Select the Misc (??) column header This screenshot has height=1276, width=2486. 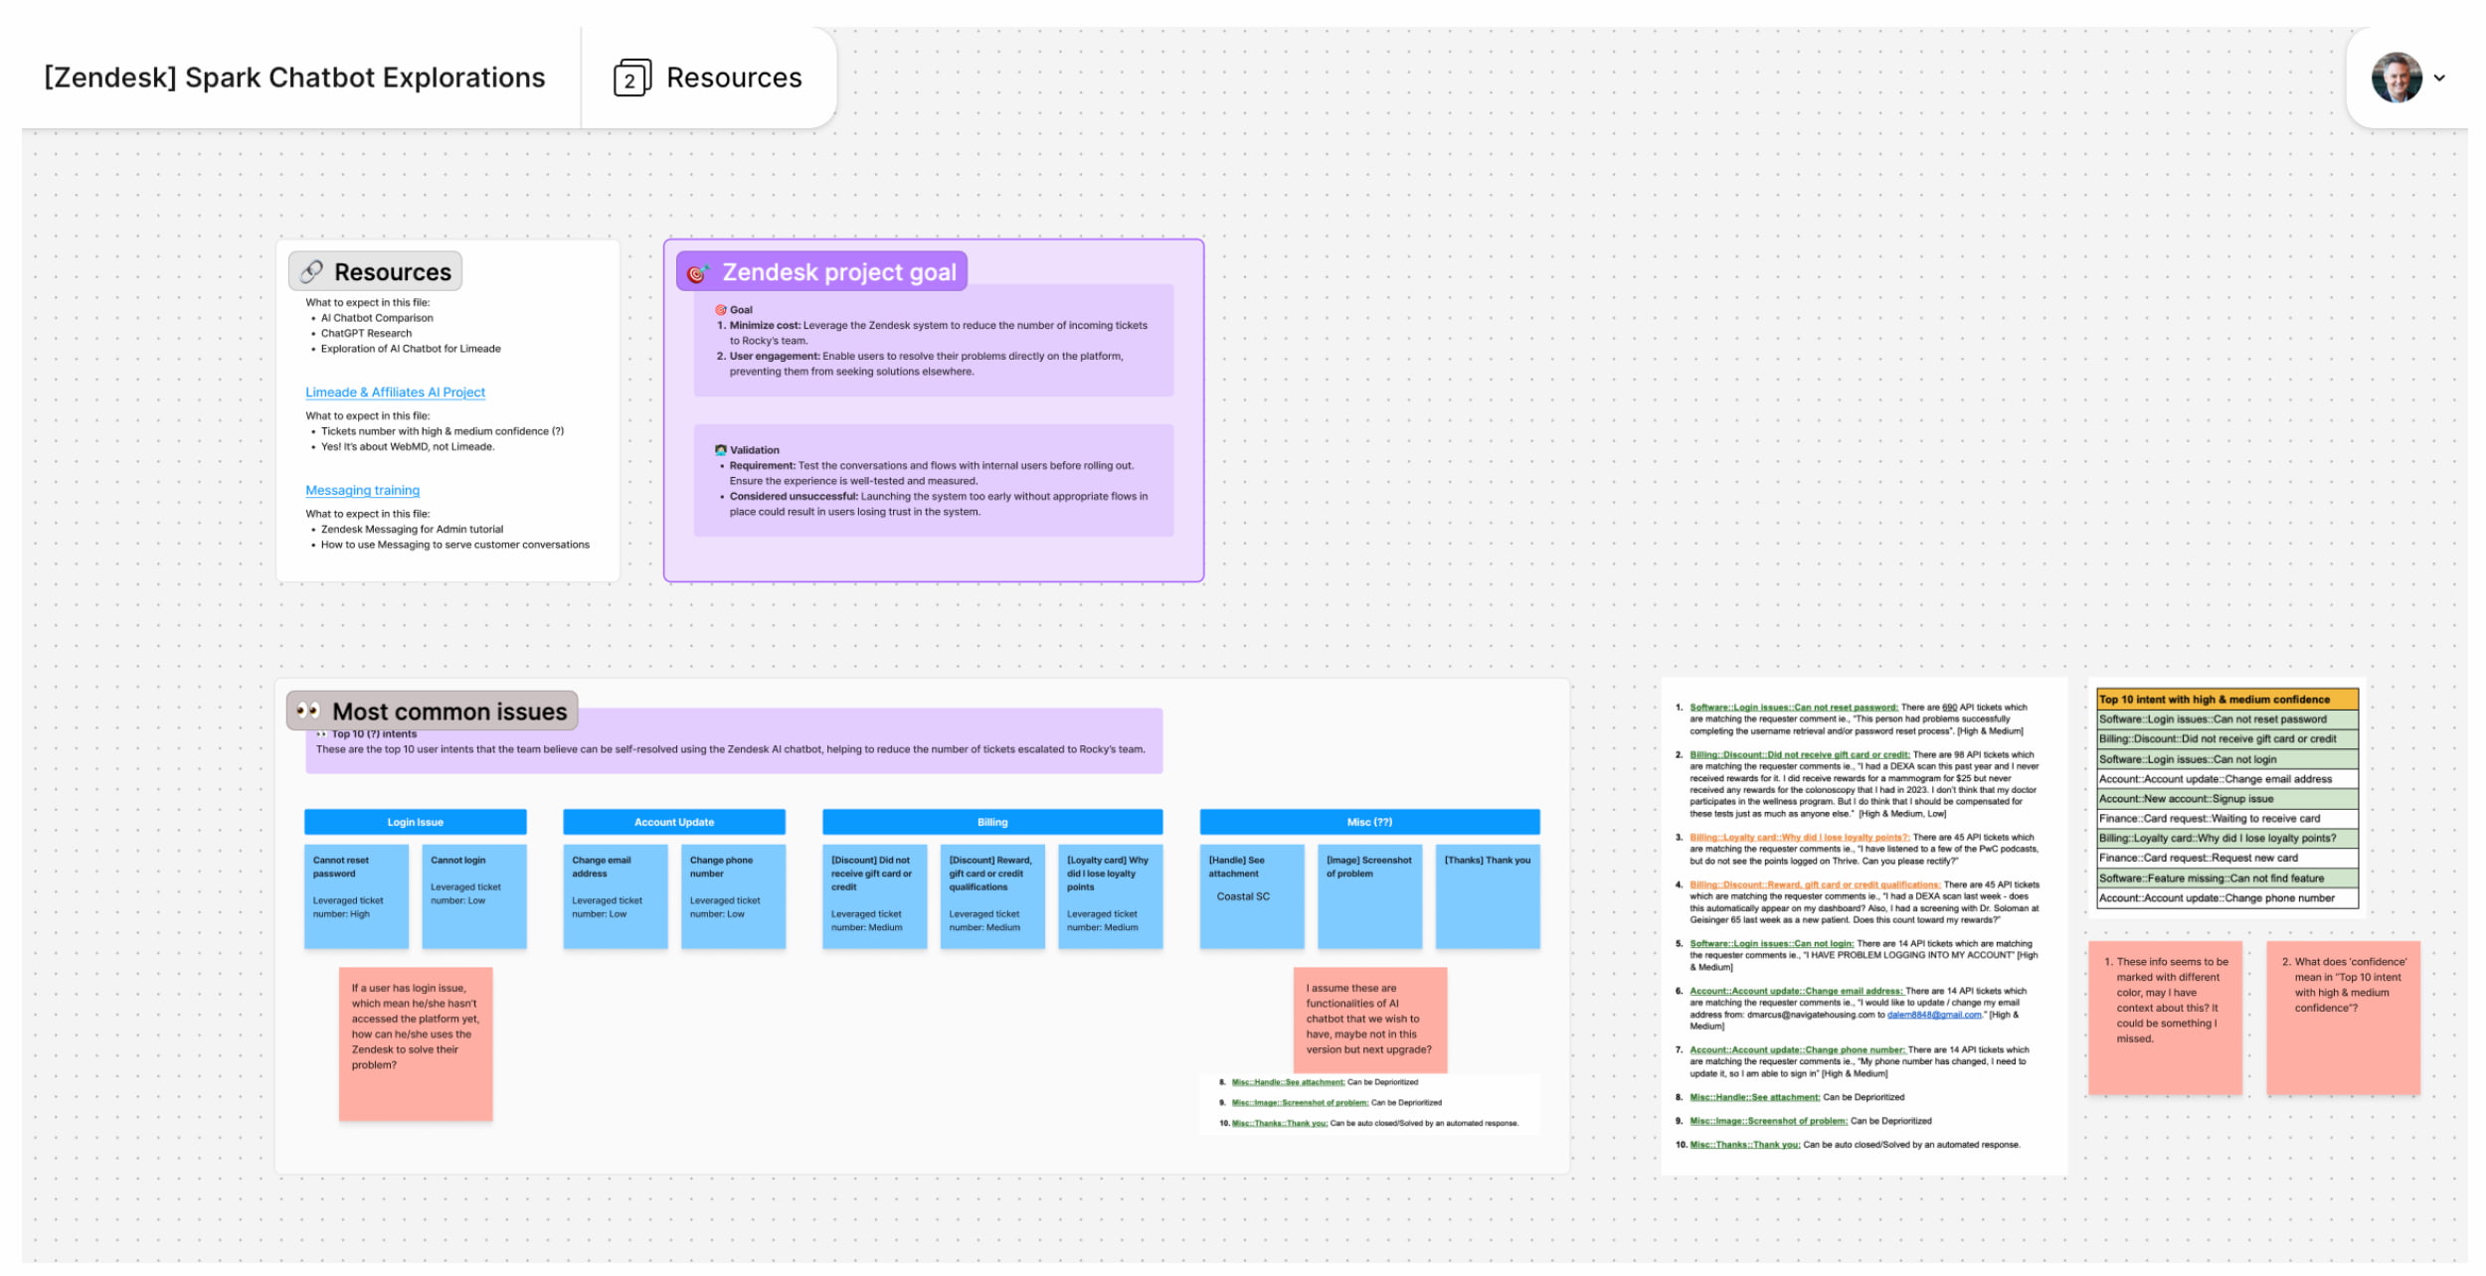pos(1369,822)
